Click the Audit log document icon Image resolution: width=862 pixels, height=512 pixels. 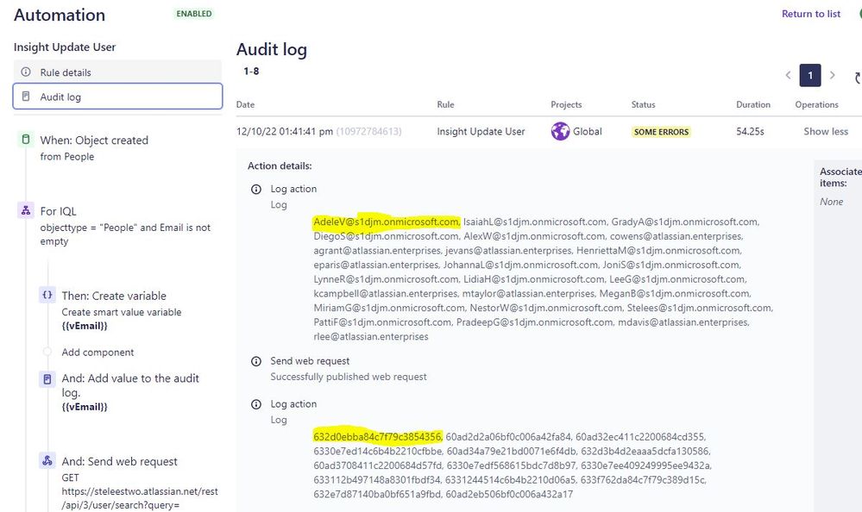pos(26,97)
